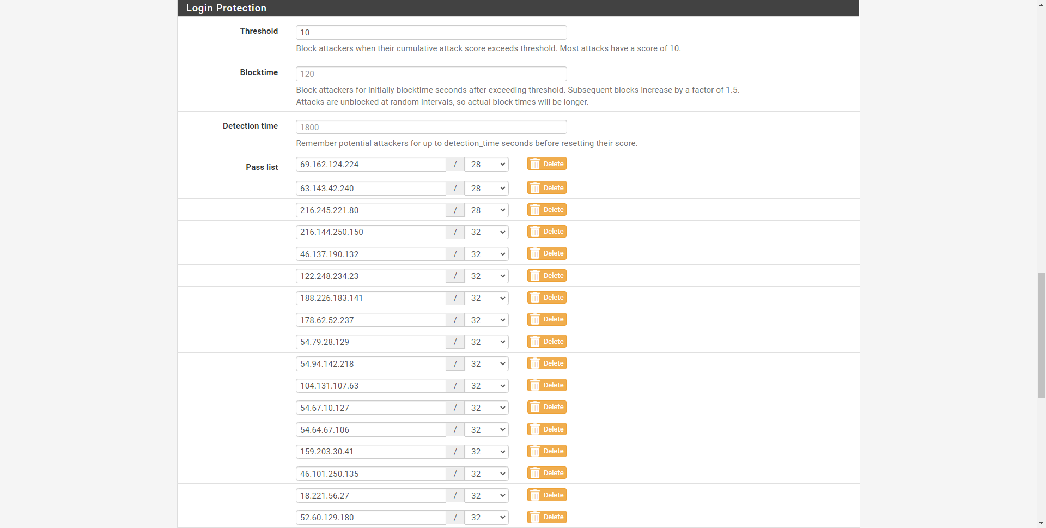Open subnet mask dropdown for 216.144.250.150
The image size is (1046, 528).
pyautogui.click(x=486, y=232)
